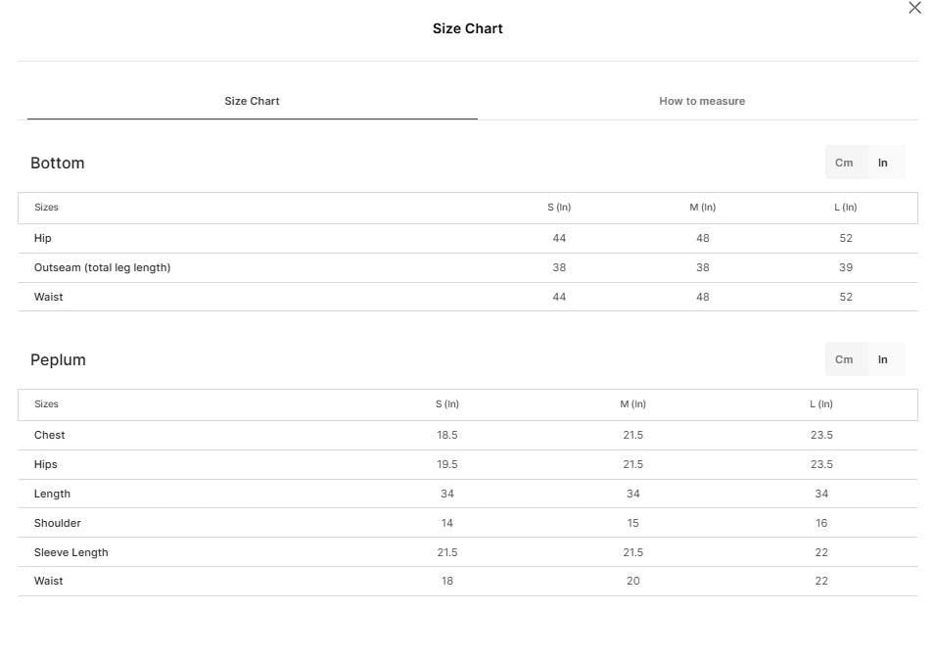Switch to the How to measure tab

pyautogui.click(x=702, y=101)
